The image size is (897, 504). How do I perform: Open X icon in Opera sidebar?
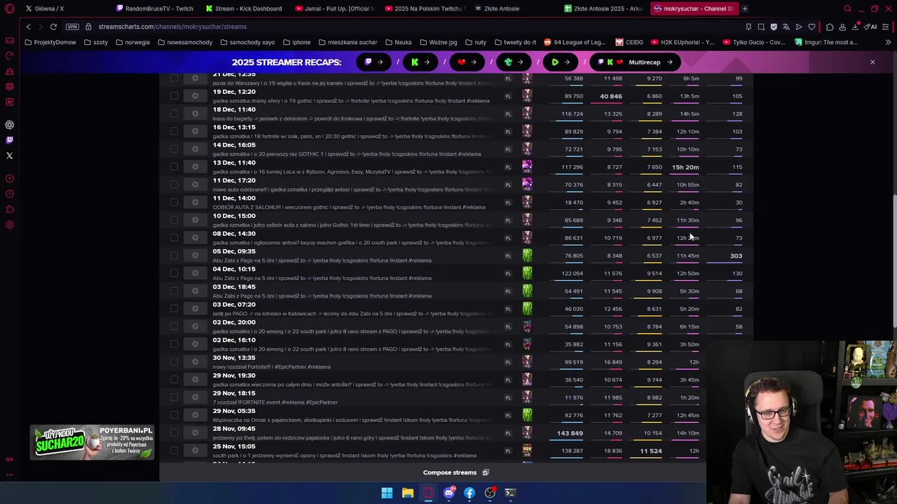(x=10, y=155)
